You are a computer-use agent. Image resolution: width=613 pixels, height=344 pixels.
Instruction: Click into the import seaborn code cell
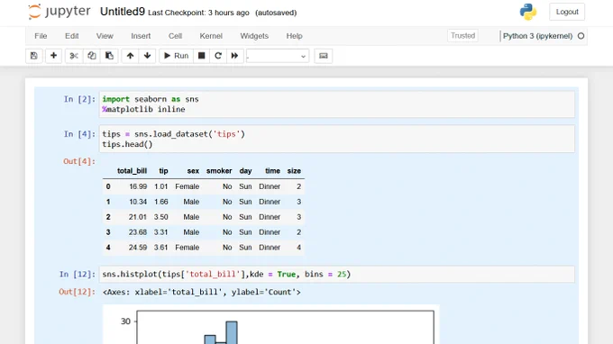point(337,104)
